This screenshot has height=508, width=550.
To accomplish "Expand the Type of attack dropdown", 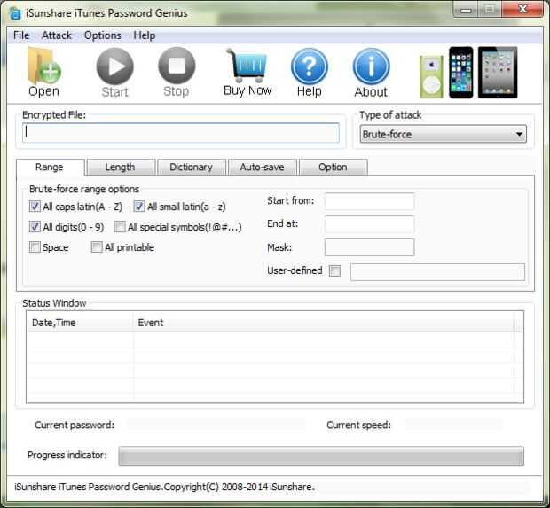I will pos(443,134).
